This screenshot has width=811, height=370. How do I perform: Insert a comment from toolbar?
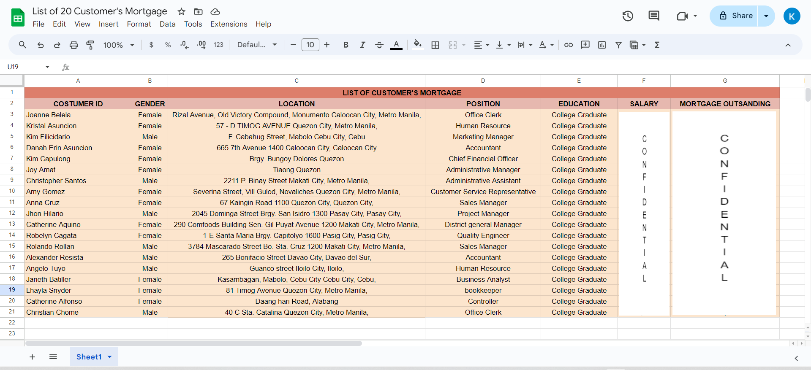pyautogui.click(x=585, y=45)
